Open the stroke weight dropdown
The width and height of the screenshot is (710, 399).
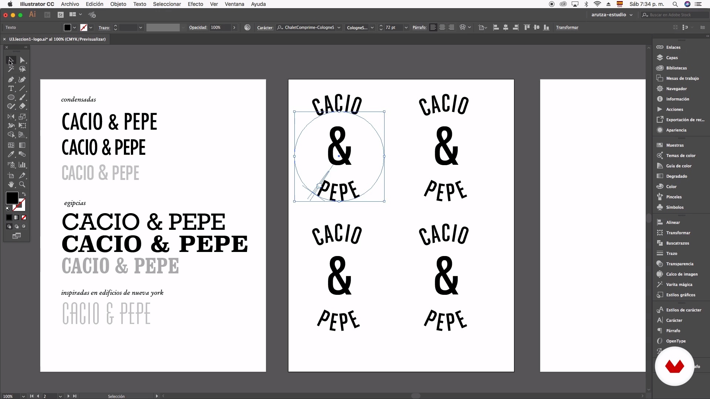[x=141, y=28]
